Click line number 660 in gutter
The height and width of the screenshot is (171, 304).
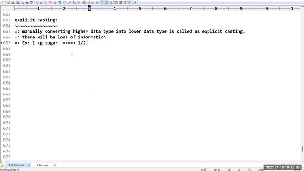tap(7, 60)
